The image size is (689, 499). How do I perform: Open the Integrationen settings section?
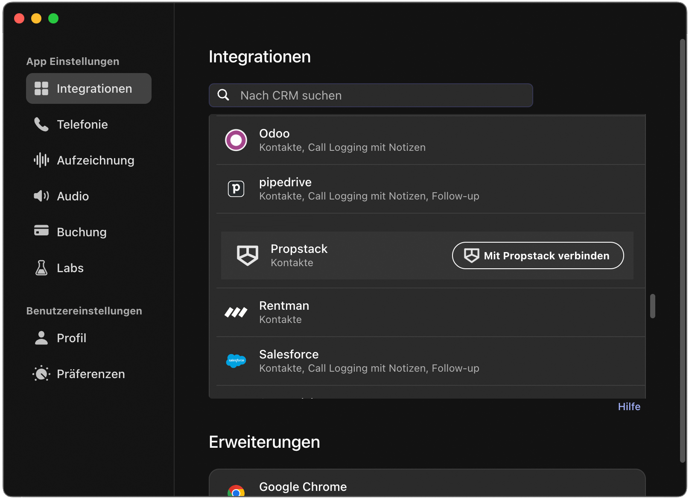click(x=89, y=88)
